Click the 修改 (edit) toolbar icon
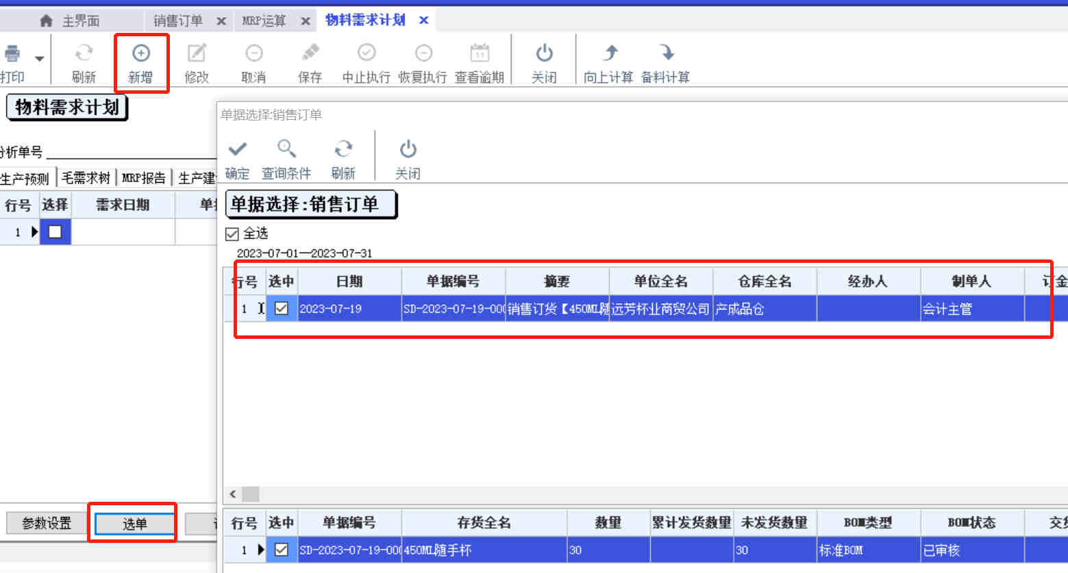 coord(197,53)
